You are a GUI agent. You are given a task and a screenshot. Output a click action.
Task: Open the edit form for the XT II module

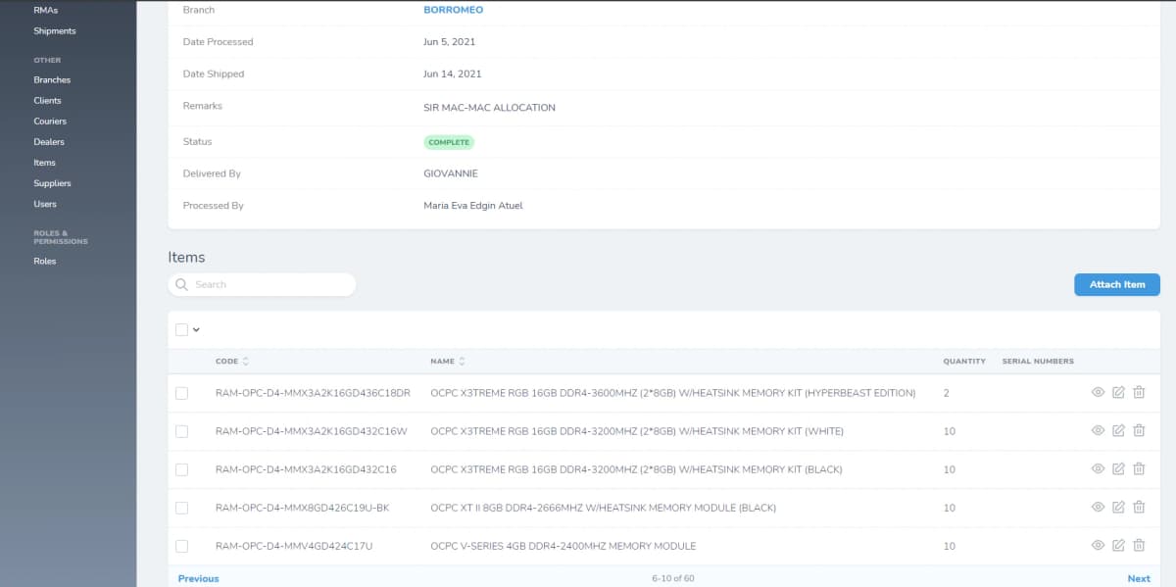(x=1118, y=507)
